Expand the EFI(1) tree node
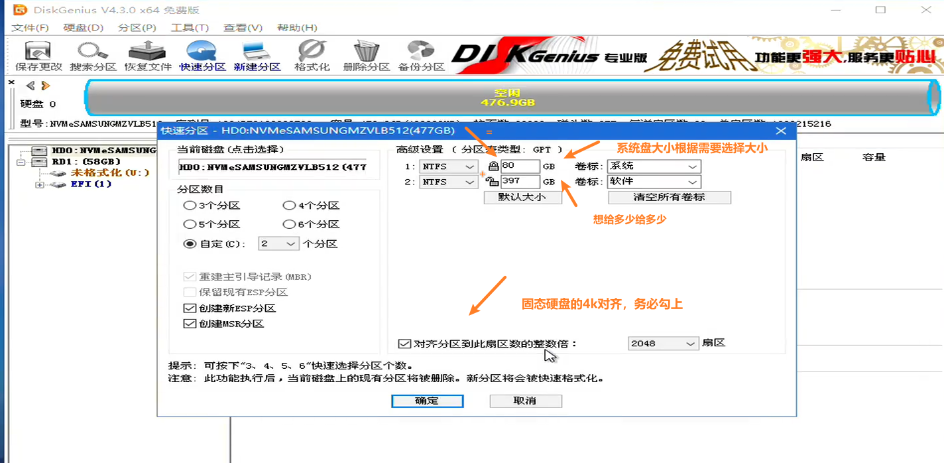 pos(40,184)
